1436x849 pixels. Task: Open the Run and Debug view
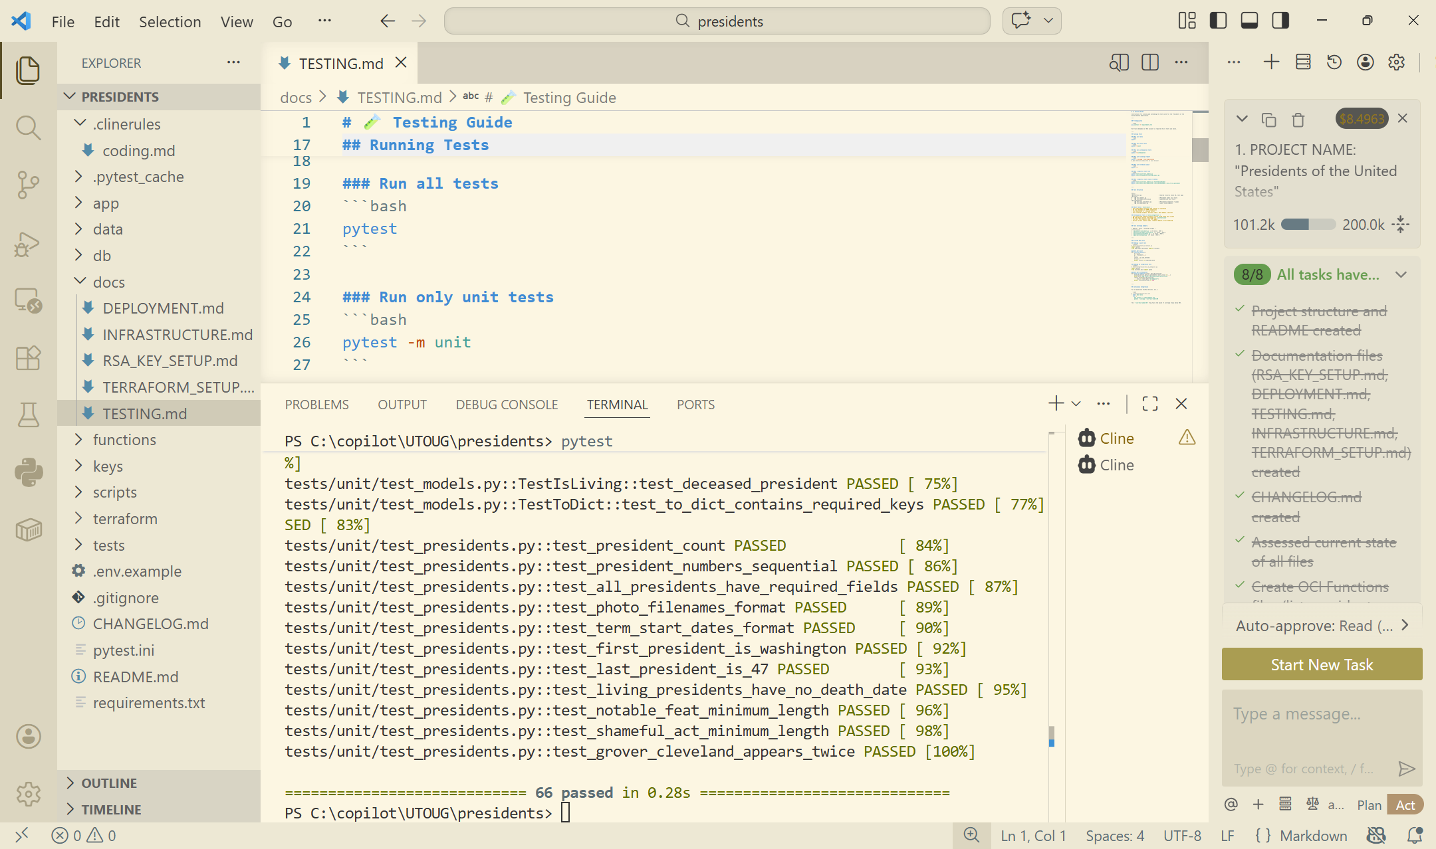click(28, 244)
